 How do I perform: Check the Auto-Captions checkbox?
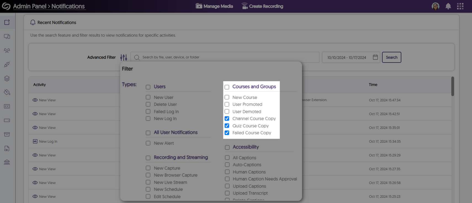(x=227, y=165)
